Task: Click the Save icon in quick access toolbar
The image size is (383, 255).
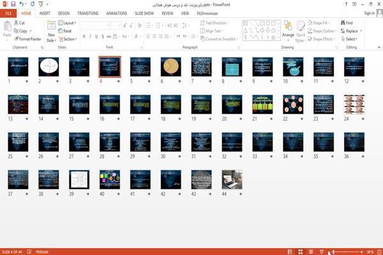Action: (x=13, y=4)
